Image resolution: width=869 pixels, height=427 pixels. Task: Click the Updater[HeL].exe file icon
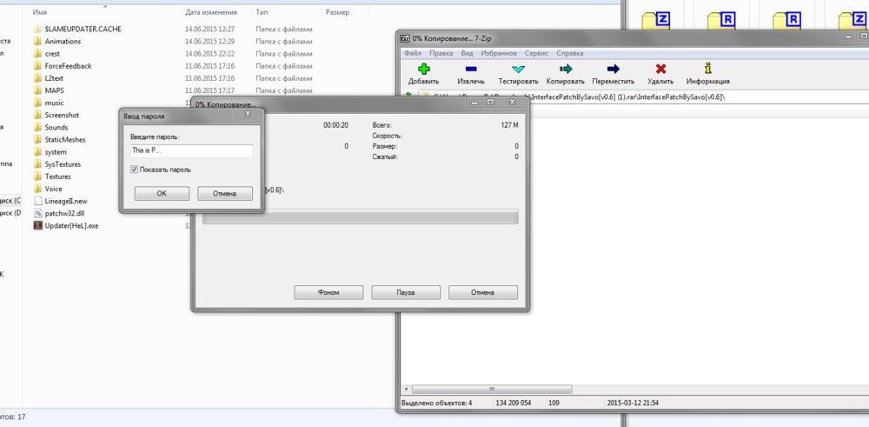(x=37, y=225)
